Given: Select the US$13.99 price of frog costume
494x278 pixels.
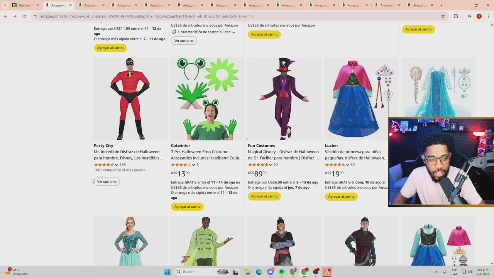Looking at the screenshot, I should tap(180, 174).
